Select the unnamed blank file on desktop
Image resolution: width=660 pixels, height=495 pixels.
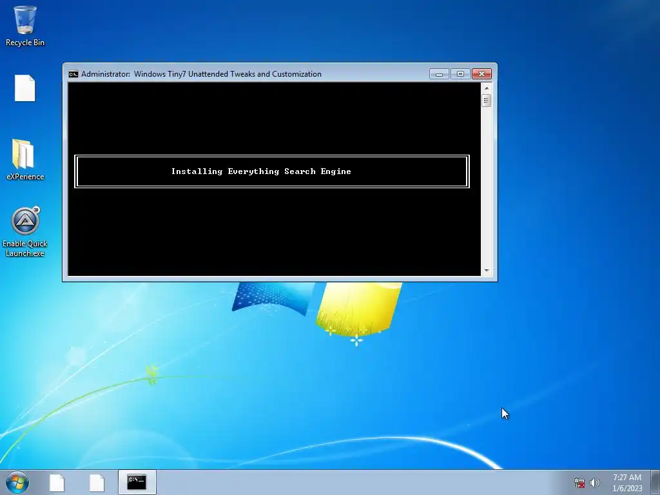click(x=25, y=88)
